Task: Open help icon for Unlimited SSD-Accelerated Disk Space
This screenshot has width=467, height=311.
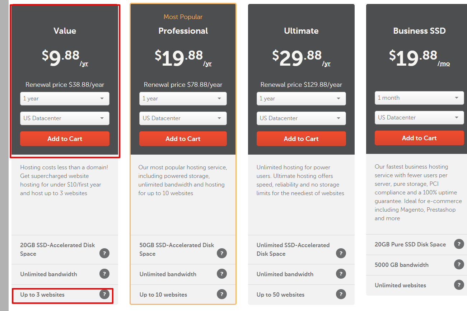Action: click(341, 254)
